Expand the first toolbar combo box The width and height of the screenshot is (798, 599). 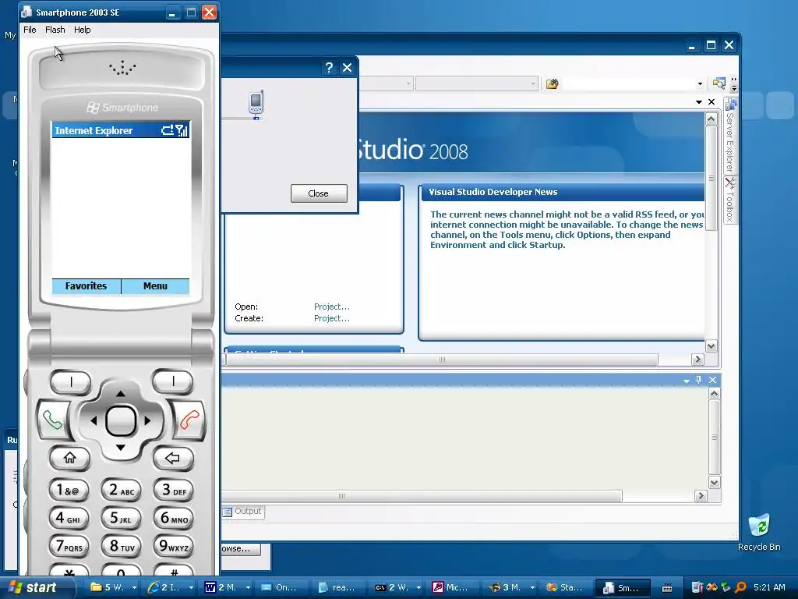[x=408, y=83]
